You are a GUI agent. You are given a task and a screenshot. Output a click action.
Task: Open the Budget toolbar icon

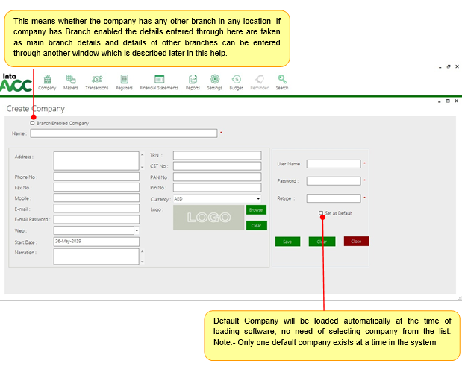click(236, 79)
